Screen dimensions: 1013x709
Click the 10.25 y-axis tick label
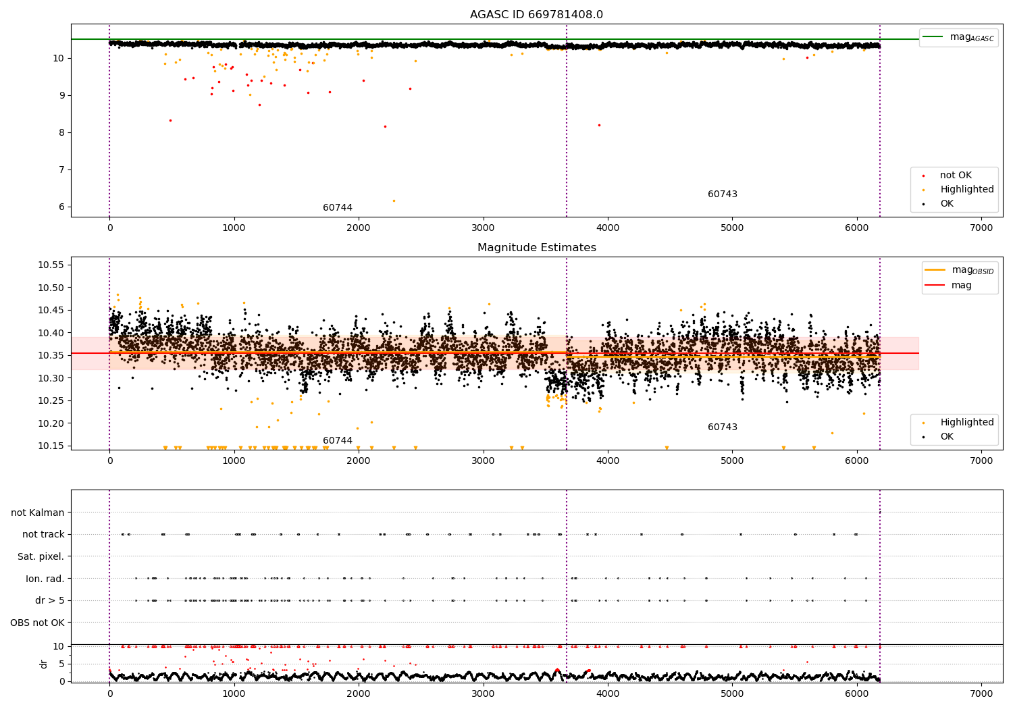tap(51, 401)
